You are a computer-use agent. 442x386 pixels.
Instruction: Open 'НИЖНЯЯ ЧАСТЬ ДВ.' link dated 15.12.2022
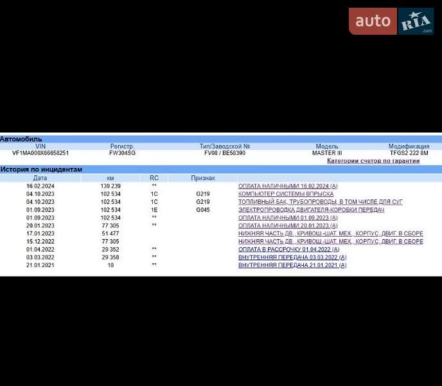(330, 241)
